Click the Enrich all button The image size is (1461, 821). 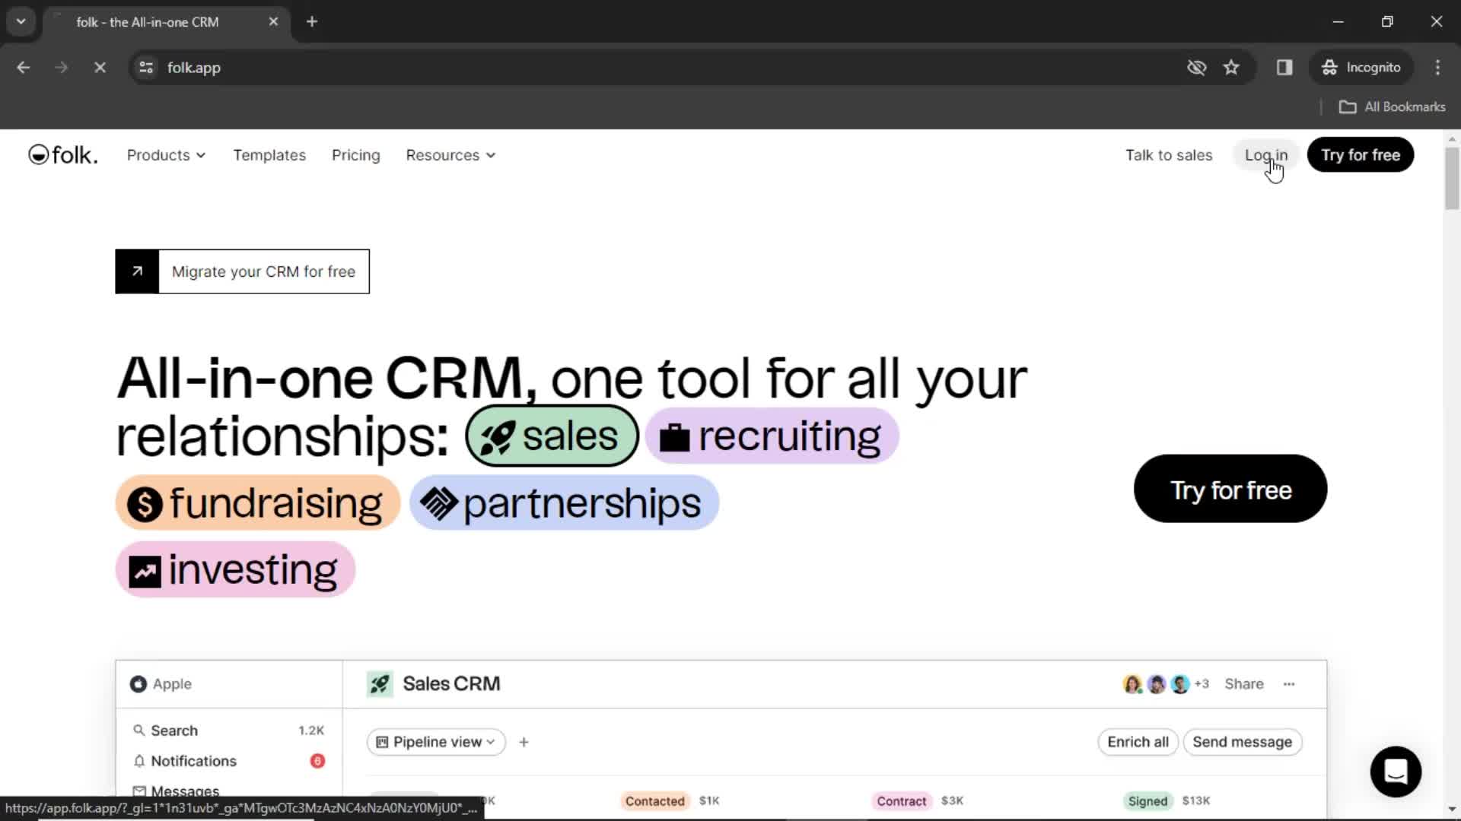coord(1138,741)
